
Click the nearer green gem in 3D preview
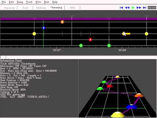point(100,88)
